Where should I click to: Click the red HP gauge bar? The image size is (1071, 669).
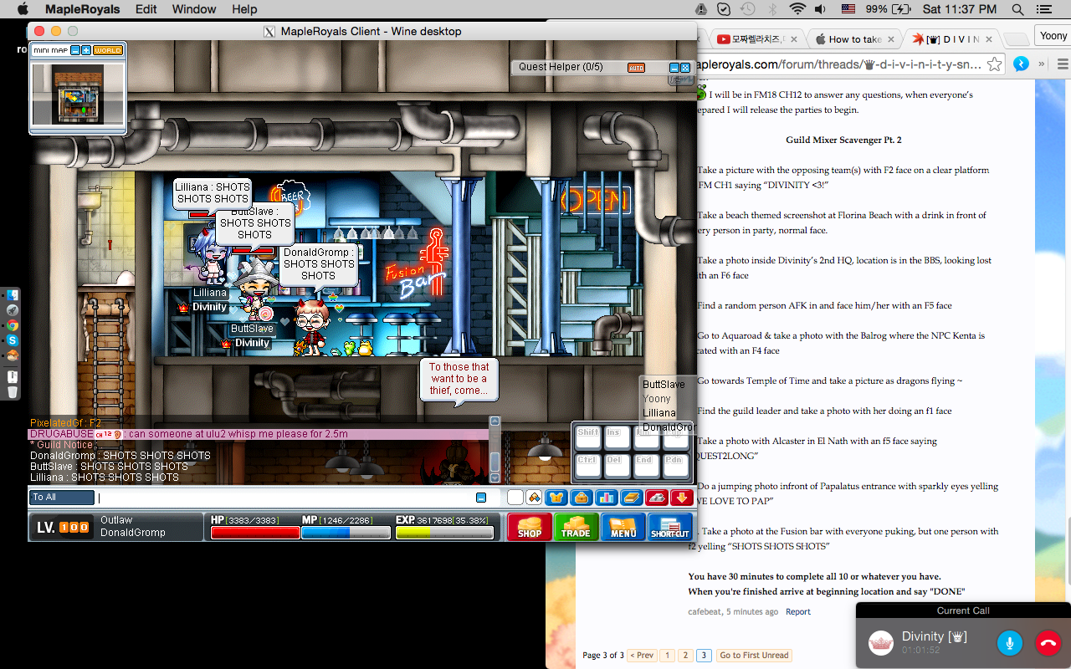click(x=254, y=532)
